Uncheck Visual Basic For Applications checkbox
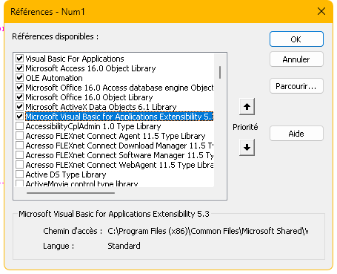 pos(19,59)
